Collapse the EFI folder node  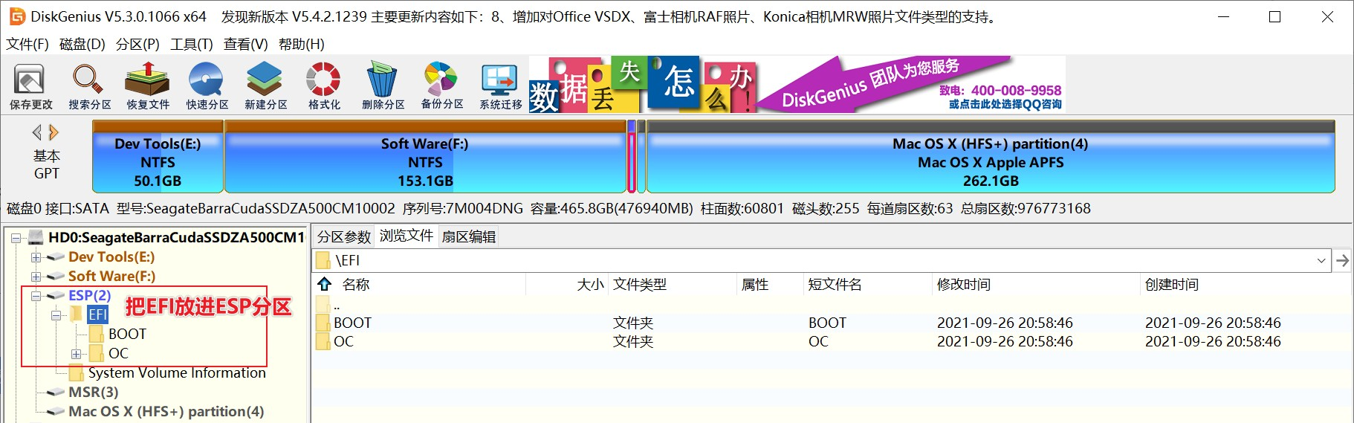[x=56, y=315]
